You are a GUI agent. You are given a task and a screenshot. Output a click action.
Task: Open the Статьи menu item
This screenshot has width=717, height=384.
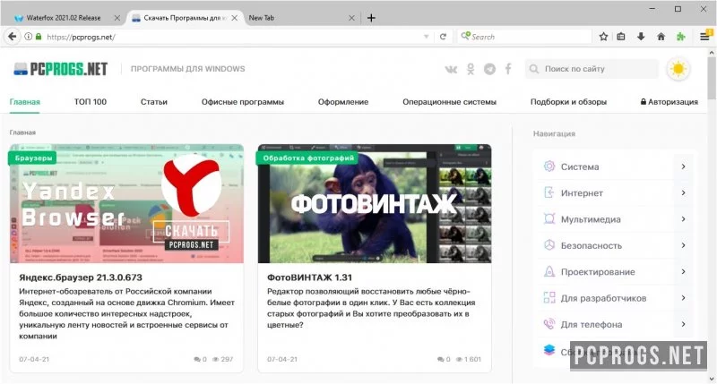pyautogui.click(x=153, y=102)
